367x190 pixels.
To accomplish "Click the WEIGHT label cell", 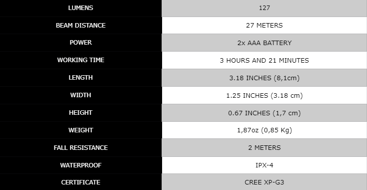I will pos(81,130).
